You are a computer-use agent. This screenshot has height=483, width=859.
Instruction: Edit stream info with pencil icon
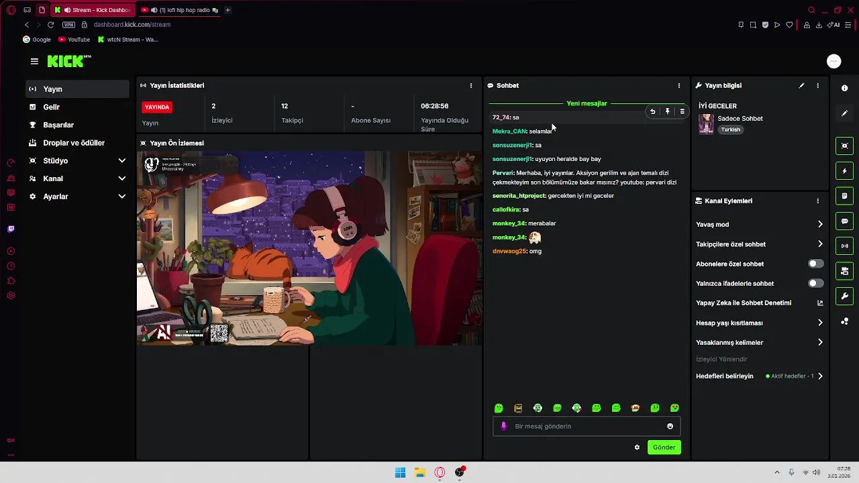point(801,86)
